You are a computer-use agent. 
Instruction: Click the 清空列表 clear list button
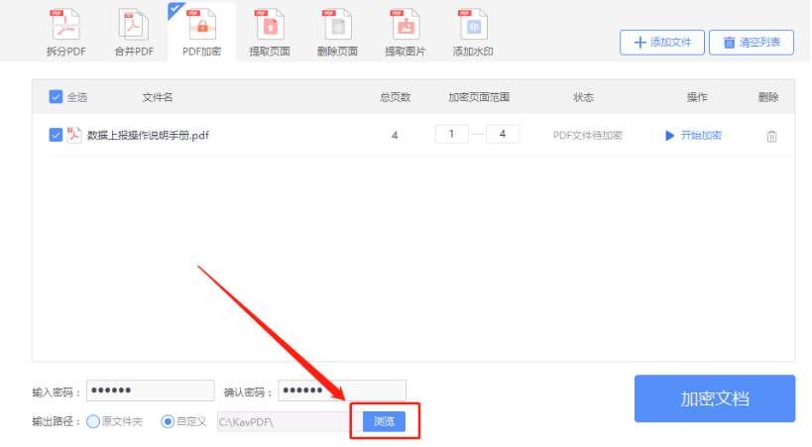[x=751, y=43]
